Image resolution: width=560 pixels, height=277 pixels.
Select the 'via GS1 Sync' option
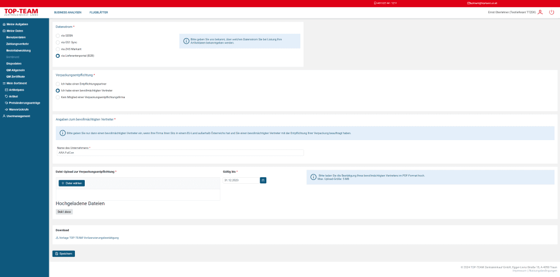pyautogui.click(x=58, y=42)
